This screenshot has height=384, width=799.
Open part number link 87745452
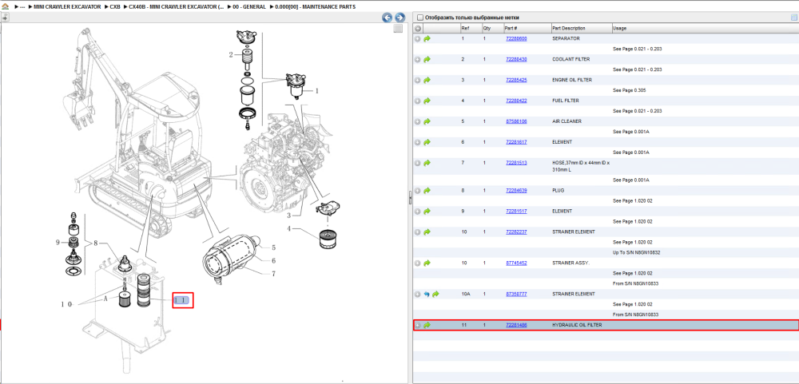pos(516,263)
